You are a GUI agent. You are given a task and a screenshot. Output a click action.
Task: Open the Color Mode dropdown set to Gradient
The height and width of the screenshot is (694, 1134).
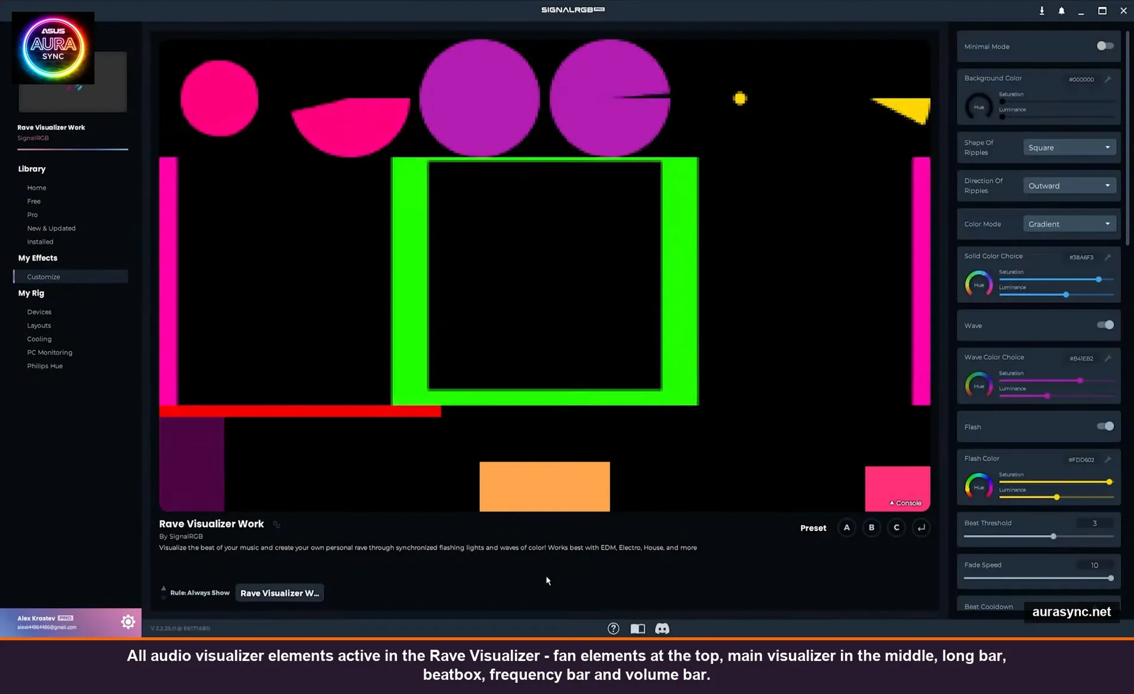click(x=1069, y=223)
